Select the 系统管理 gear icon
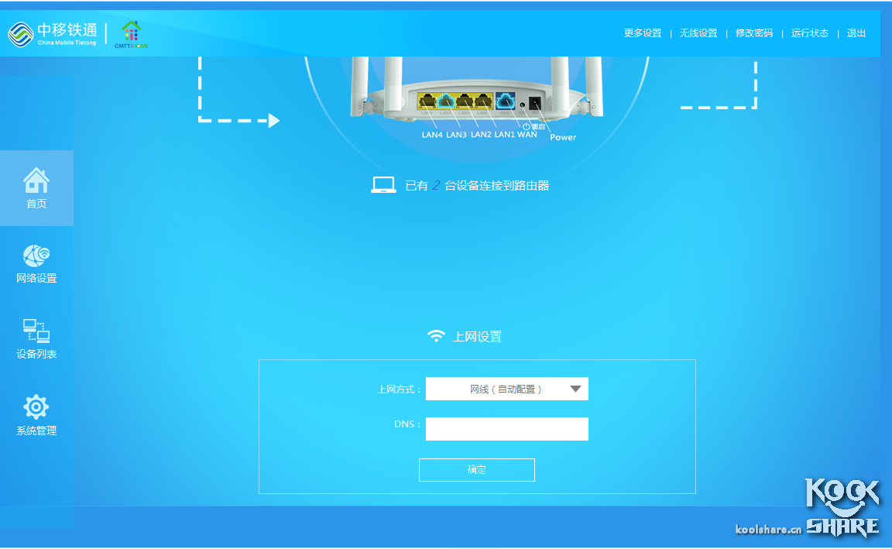 (36, 406)
